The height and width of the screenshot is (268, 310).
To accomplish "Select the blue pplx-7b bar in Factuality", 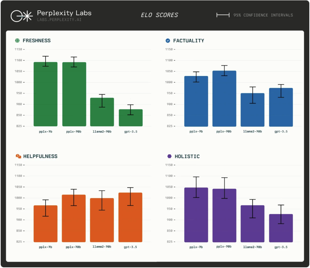I will [196, 101].
